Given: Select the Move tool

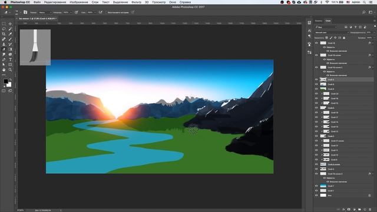Looking at the screenshot, I should (10, 24).
